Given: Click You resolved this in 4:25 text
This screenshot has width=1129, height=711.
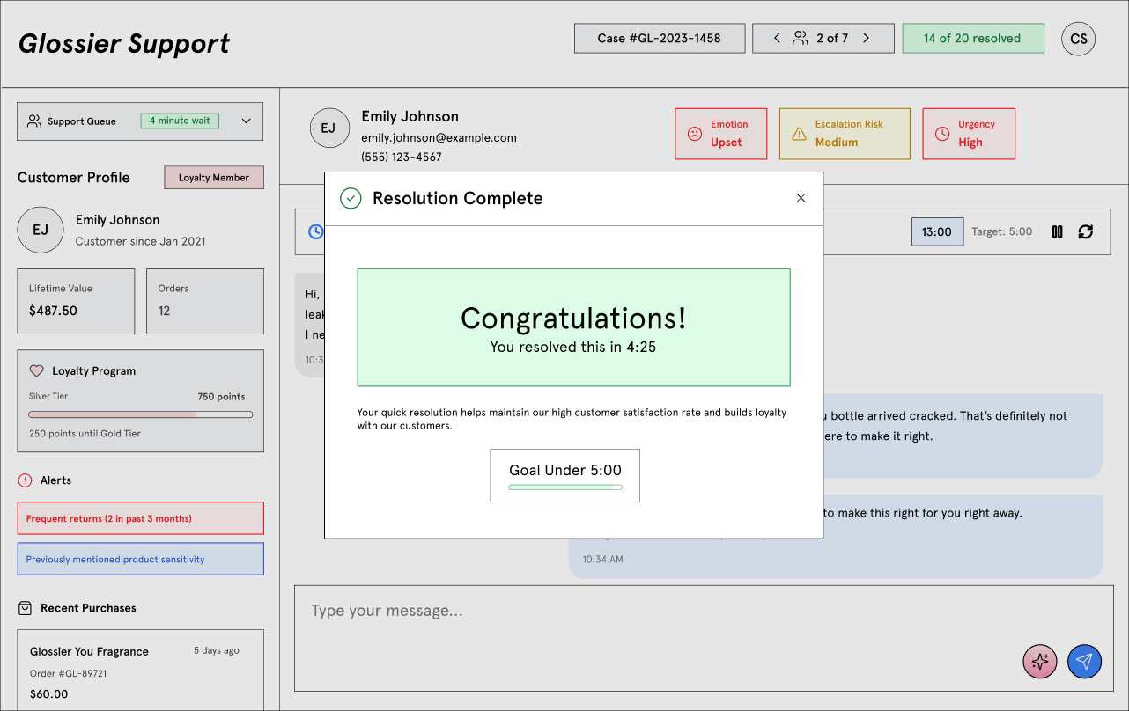Looking at the screenshot, I should pos(573,347).
